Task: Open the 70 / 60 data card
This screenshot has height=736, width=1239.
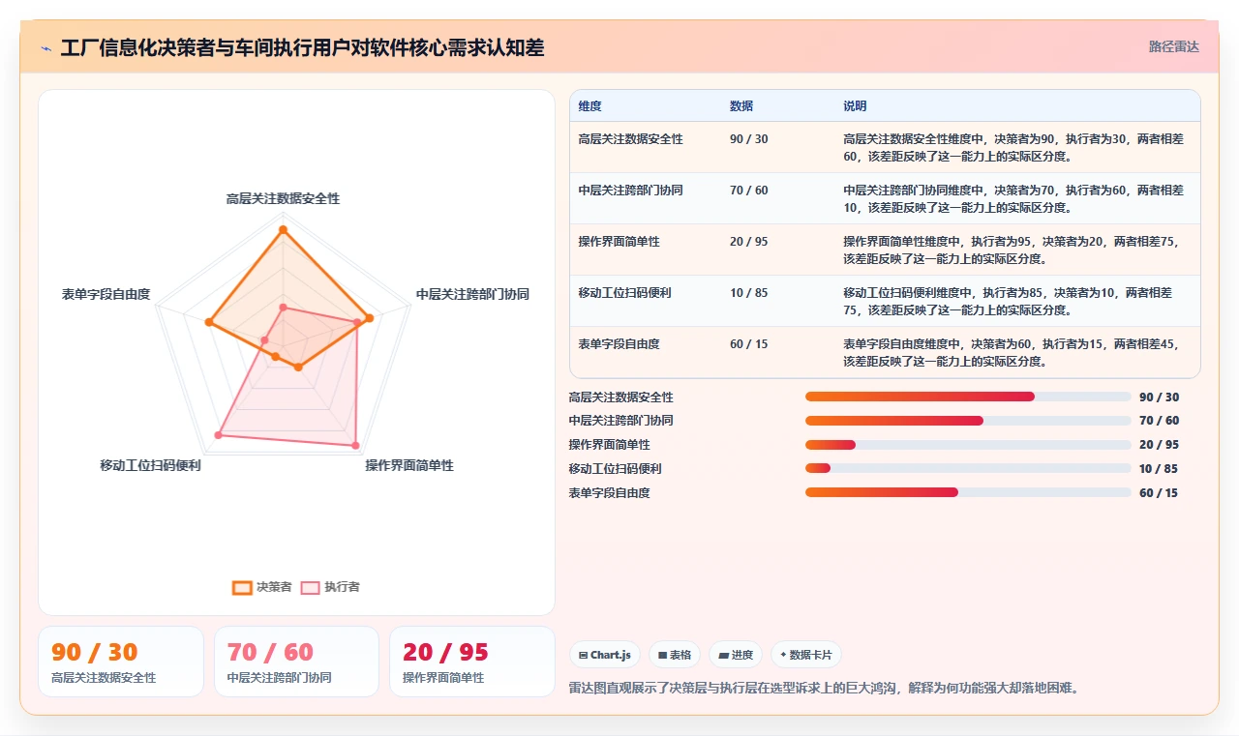Action: (296, 662)
